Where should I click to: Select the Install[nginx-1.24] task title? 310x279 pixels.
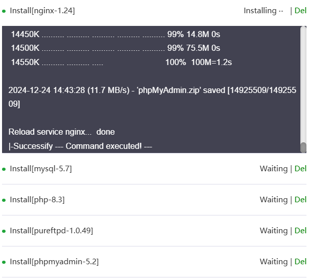tap(42, 11)
